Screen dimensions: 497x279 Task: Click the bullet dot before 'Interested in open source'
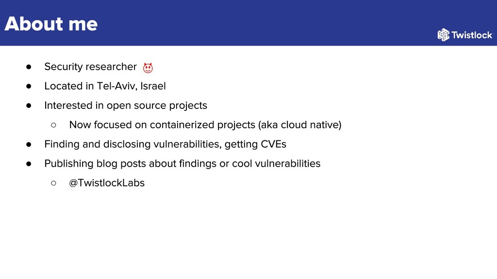(29, 105)
